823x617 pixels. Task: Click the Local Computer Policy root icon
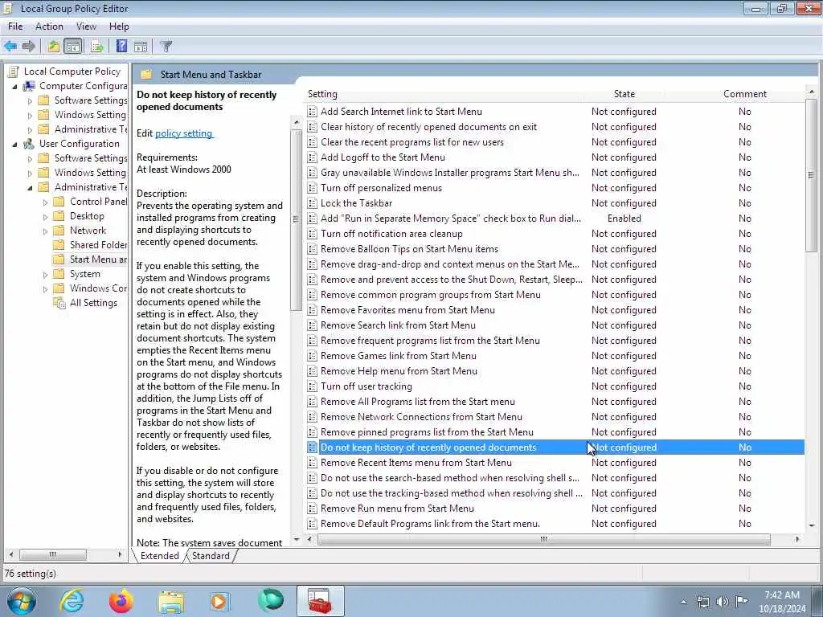14,72
